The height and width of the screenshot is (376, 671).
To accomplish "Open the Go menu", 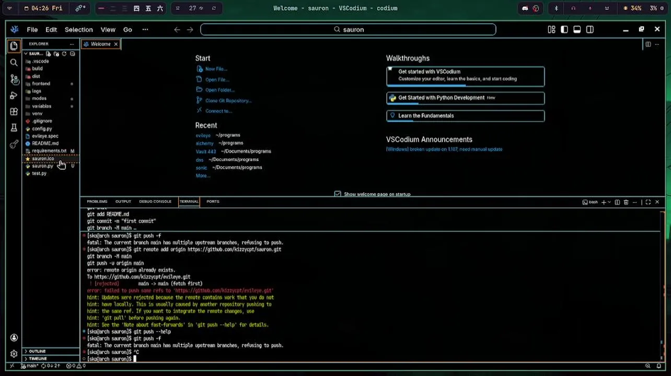I will [128, 30].
